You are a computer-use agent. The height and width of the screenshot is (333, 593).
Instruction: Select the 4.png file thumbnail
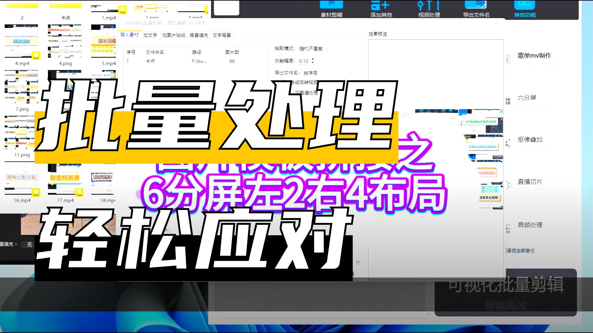65,41
